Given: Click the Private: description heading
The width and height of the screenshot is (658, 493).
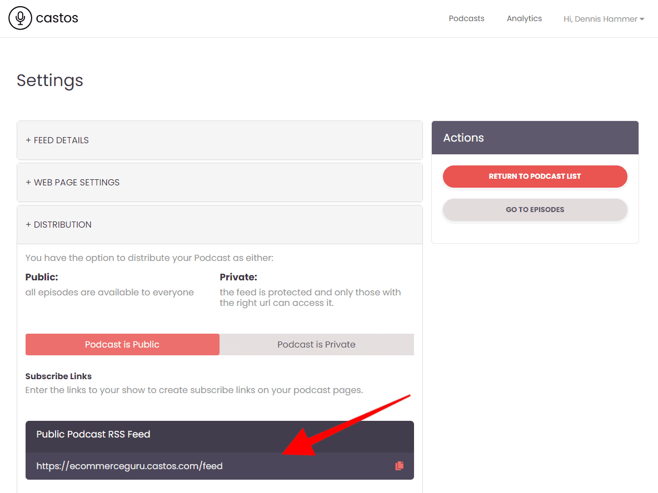Looking at the screenshot, I should pyautogui.click(x=238, y=277).
